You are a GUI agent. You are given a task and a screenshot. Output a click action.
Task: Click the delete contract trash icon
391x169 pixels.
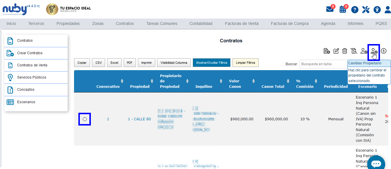point(345,51)
